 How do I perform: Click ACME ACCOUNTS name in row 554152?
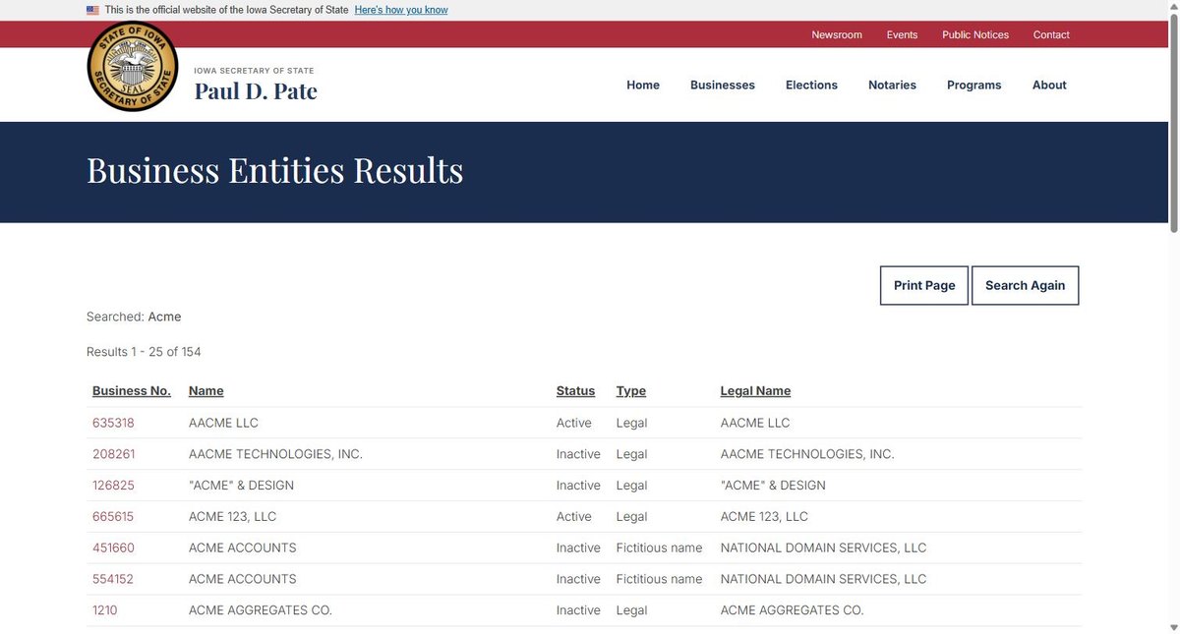243,579
